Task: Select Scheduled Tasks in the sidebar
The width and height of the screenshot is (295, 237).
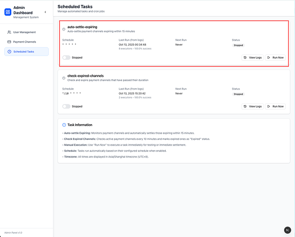Action: coord(24,51)
